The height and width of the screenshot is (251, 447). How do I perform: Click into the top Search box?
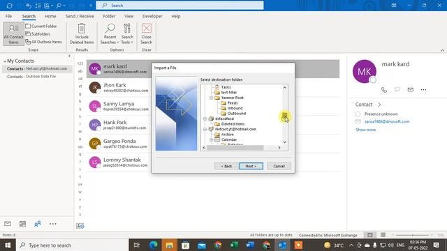point(179,6)
